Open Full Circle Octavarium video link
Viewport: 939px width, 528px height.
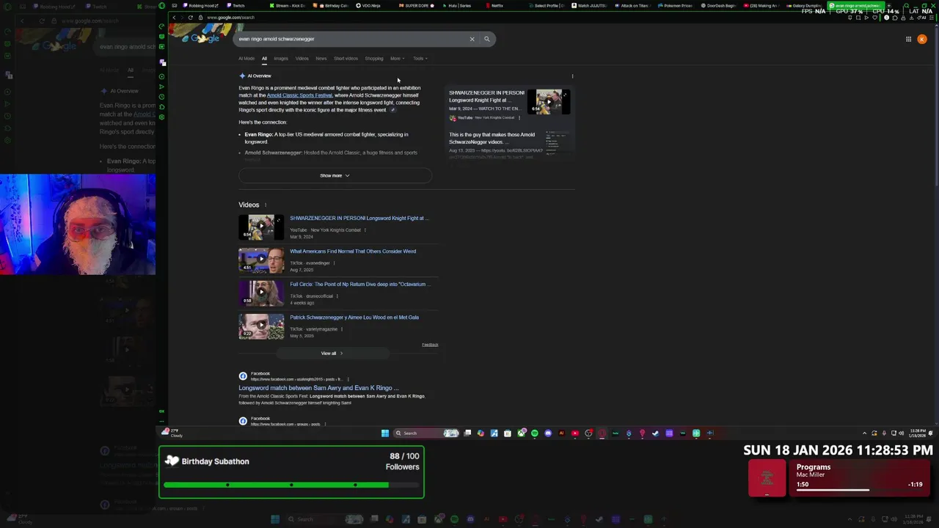[360, 285]
